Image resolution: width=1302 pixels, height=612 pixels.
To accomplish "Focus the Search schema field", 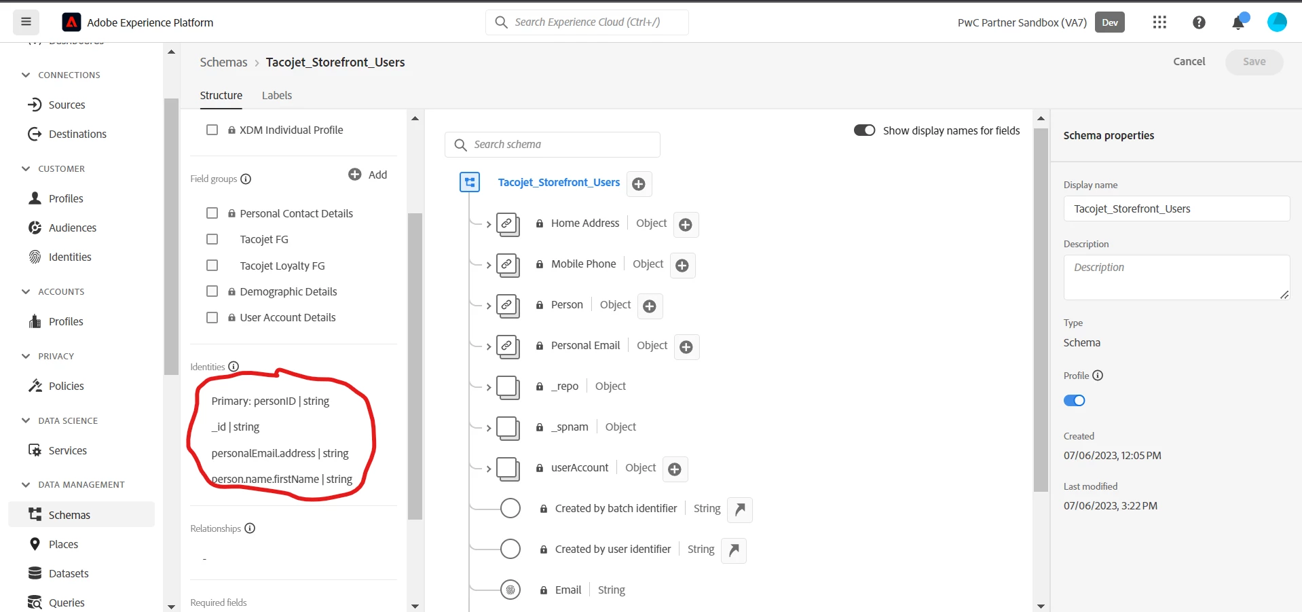I will point(553,145).
